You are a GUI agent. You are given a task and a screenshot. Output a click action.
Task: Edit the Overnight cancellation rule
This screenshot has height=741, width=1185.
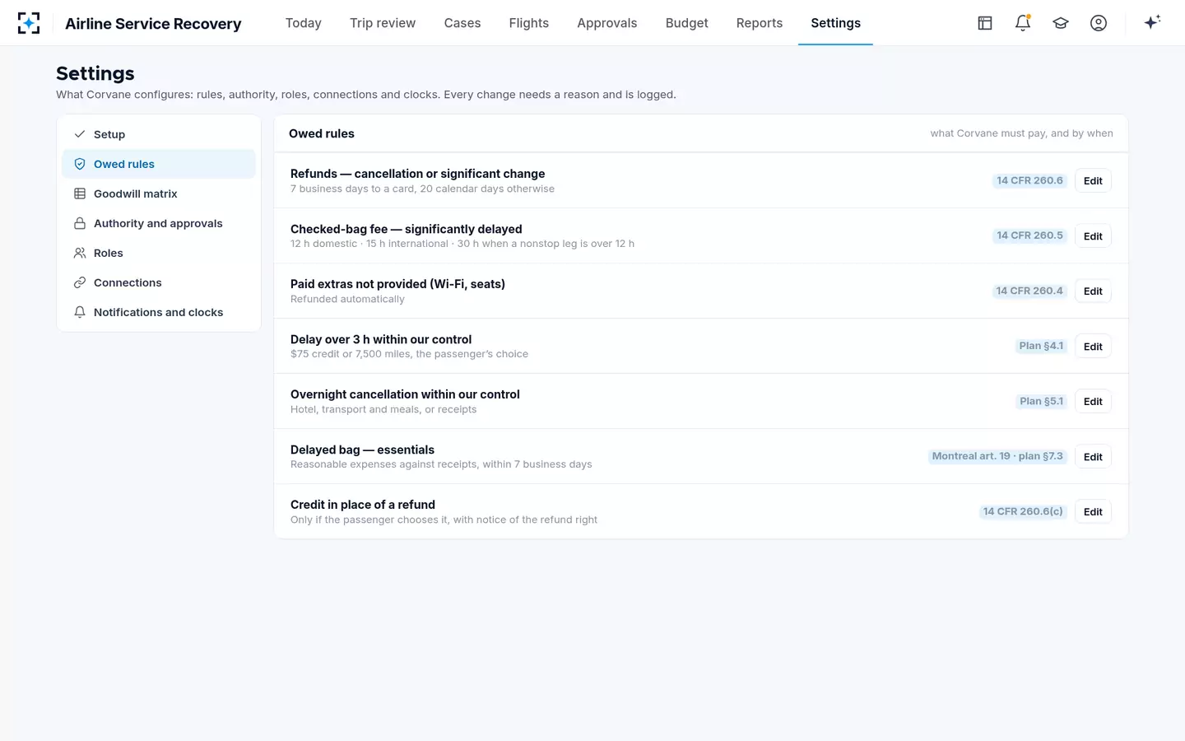(x=1093, y=402)
